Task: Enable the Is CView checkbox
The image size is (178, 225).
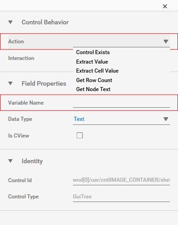Action: [80, 135]
